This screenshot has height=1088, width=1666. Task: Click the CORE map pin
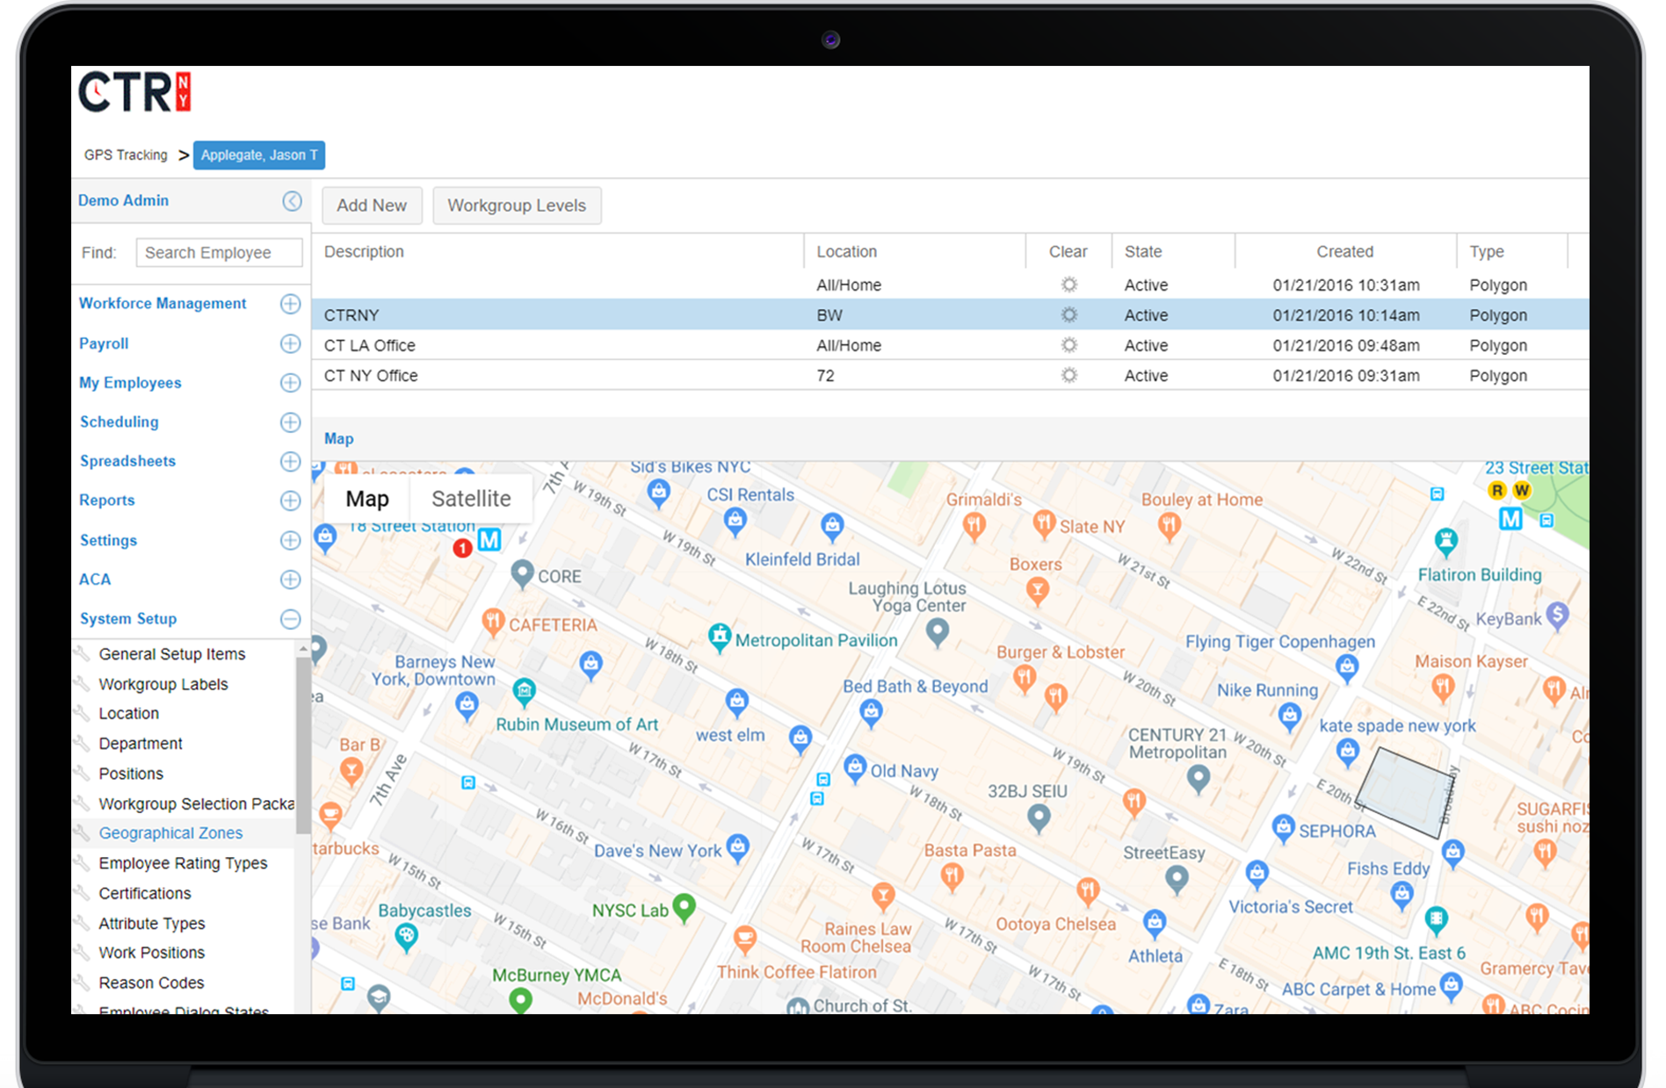523,574
